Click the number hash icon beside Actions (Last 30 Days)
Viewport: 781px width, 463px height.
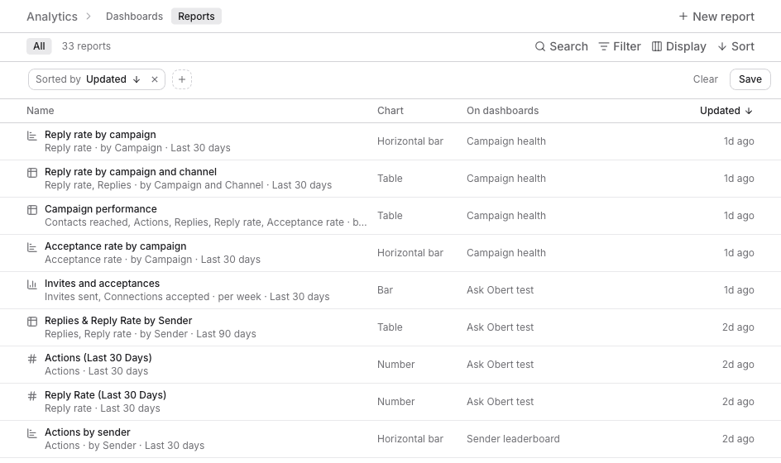point(32,359)
